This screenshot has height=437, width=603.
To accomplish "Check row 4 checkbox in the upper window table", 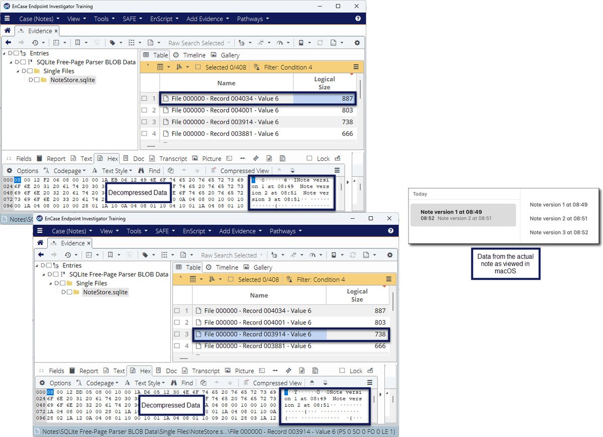I will [144, 134].
